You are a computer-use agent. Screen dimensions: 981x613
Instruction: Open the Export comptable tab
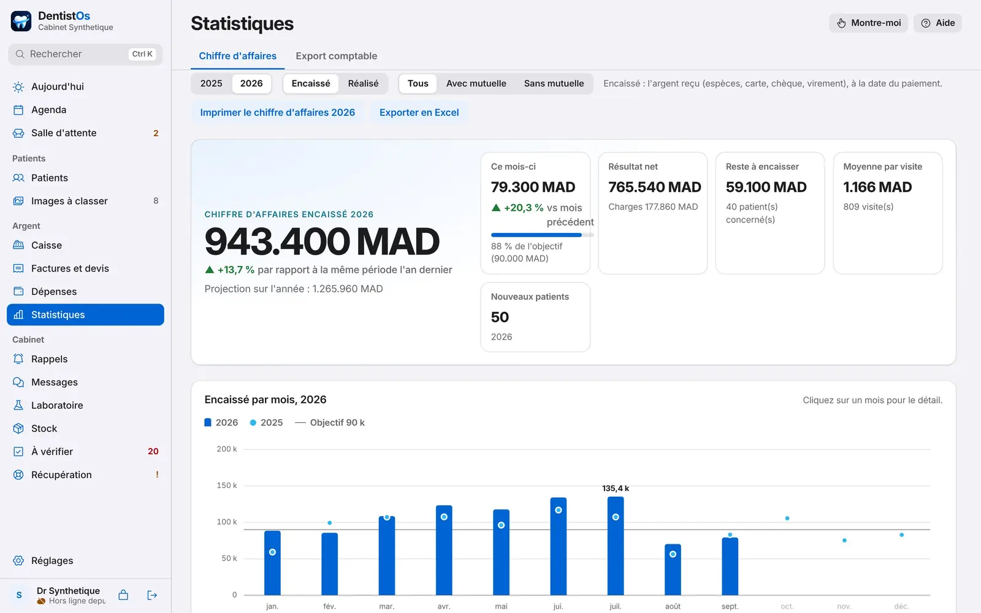[337, 56]
